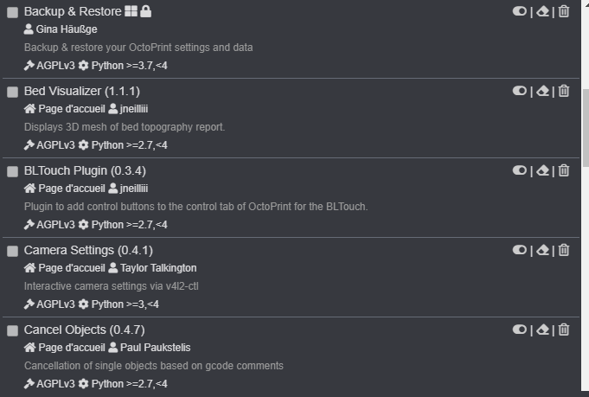Image resolution: width=589 pixels, height=397 pixels.
Task: Click eraser icon for Backup & Restore
Action: tap(542, 11)
